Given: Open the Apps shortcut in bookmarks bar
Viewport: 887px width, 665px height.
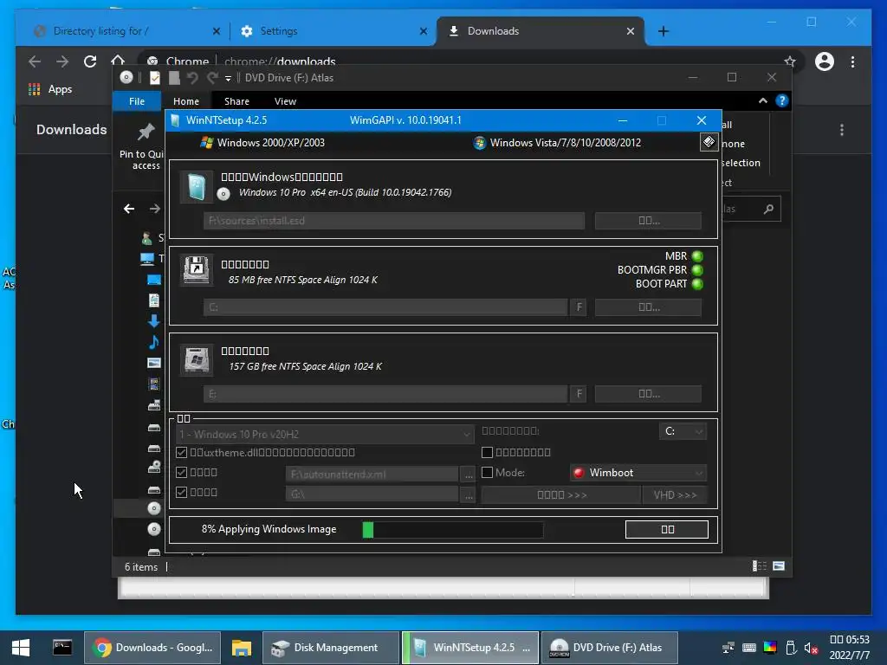Looking at the screenshot, I should click(50, 89).
